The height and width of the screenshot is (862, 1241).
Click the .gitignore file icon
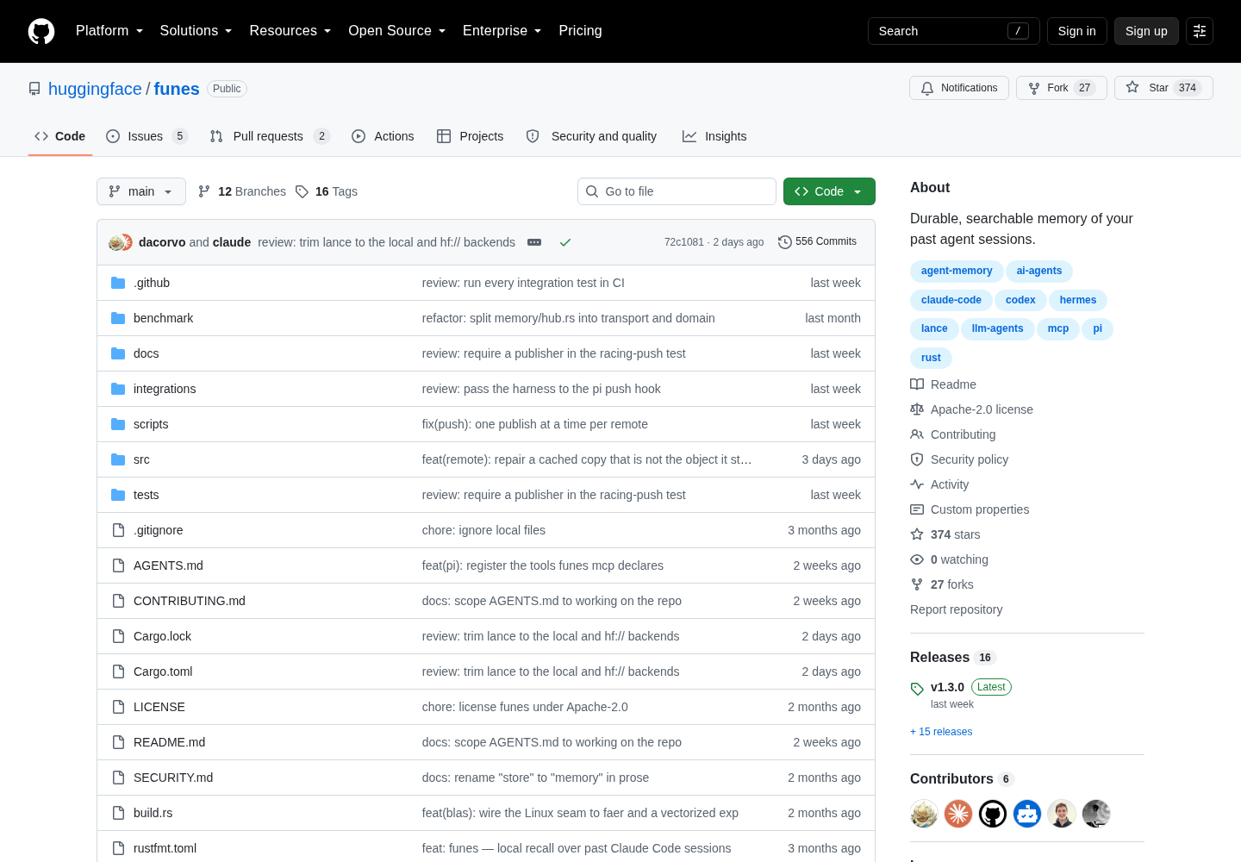point(118,530)
